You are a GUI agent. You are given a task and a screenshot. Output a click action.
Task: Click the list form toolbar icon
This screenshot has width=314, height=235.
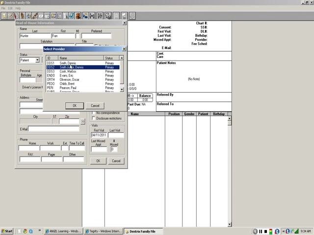point(59,16)
